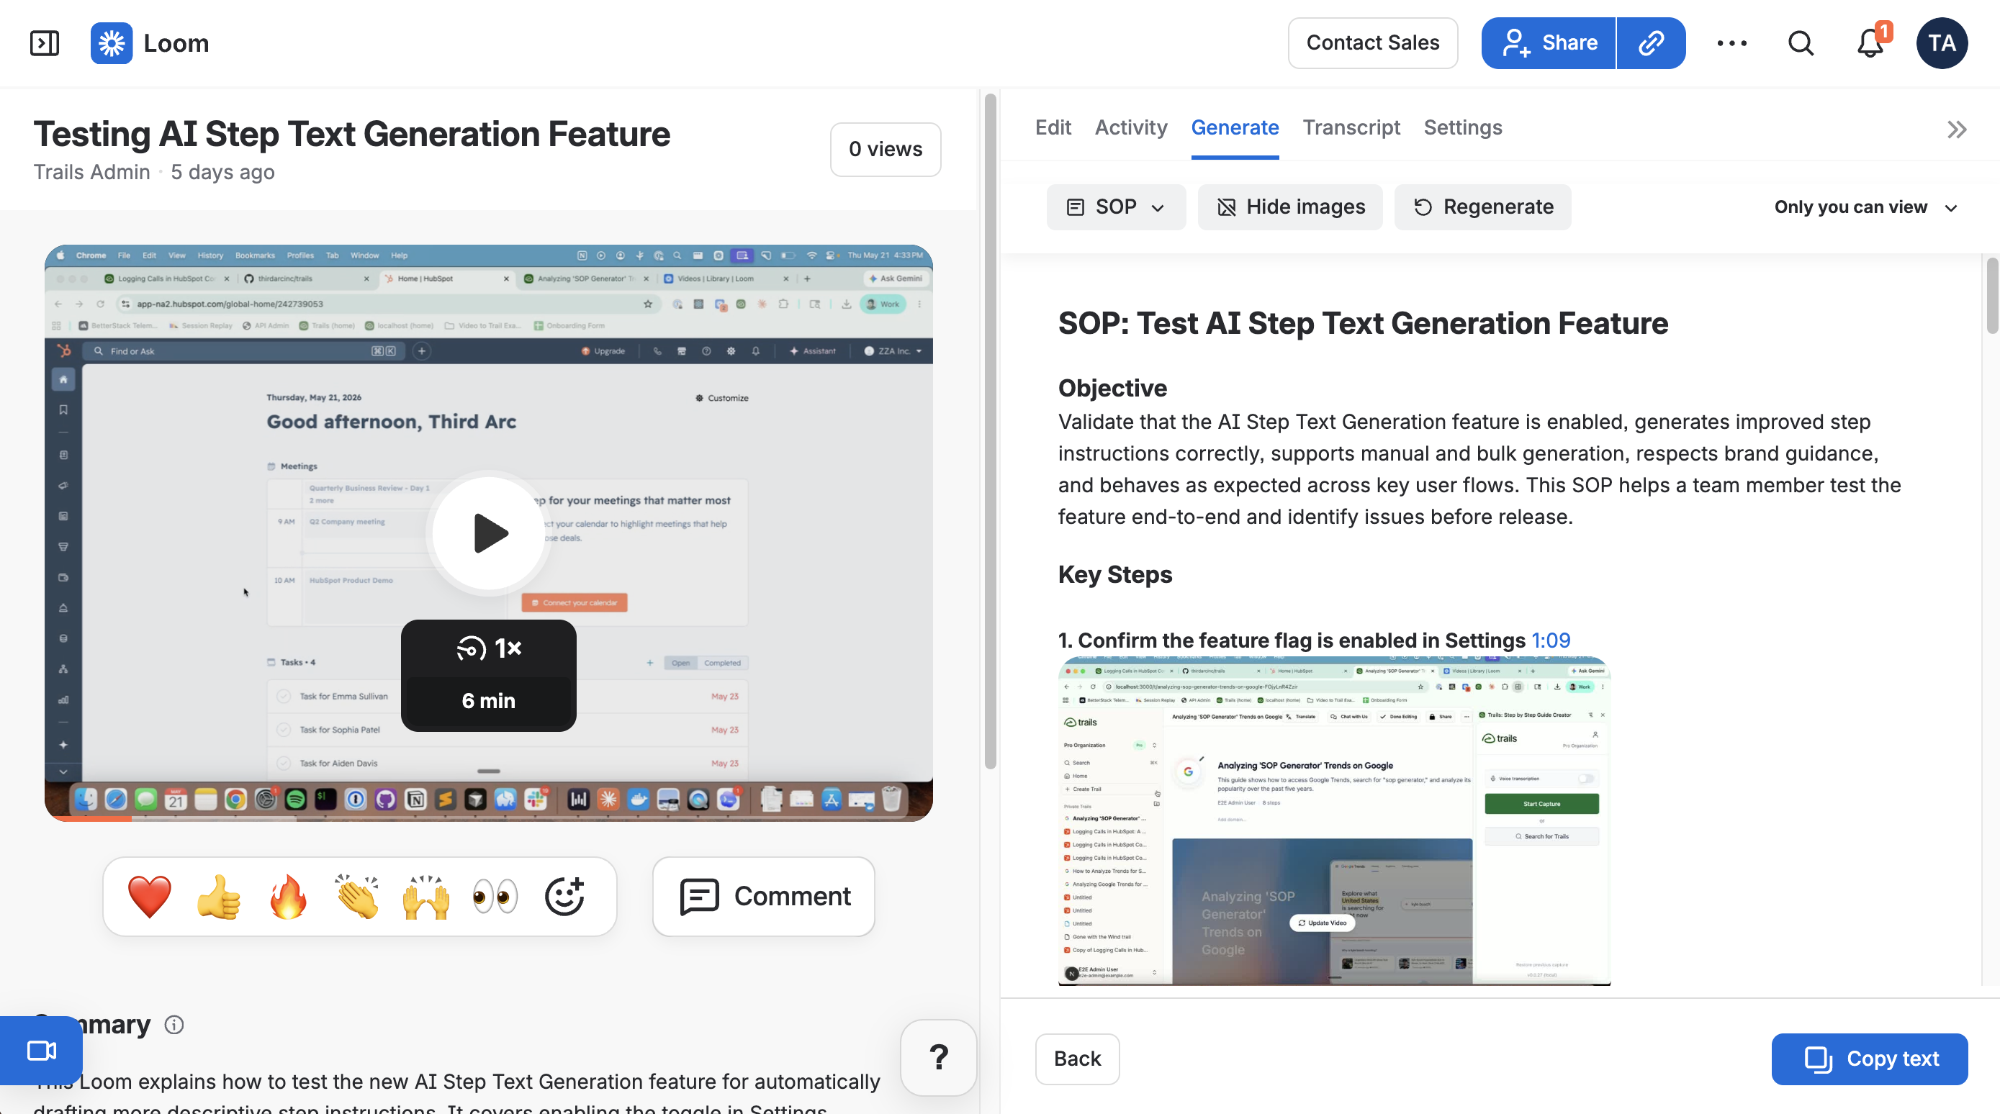Screen dimensions: 2000x1114
Task: Start a new recording with camera button
Action: tap(41, 1051)
